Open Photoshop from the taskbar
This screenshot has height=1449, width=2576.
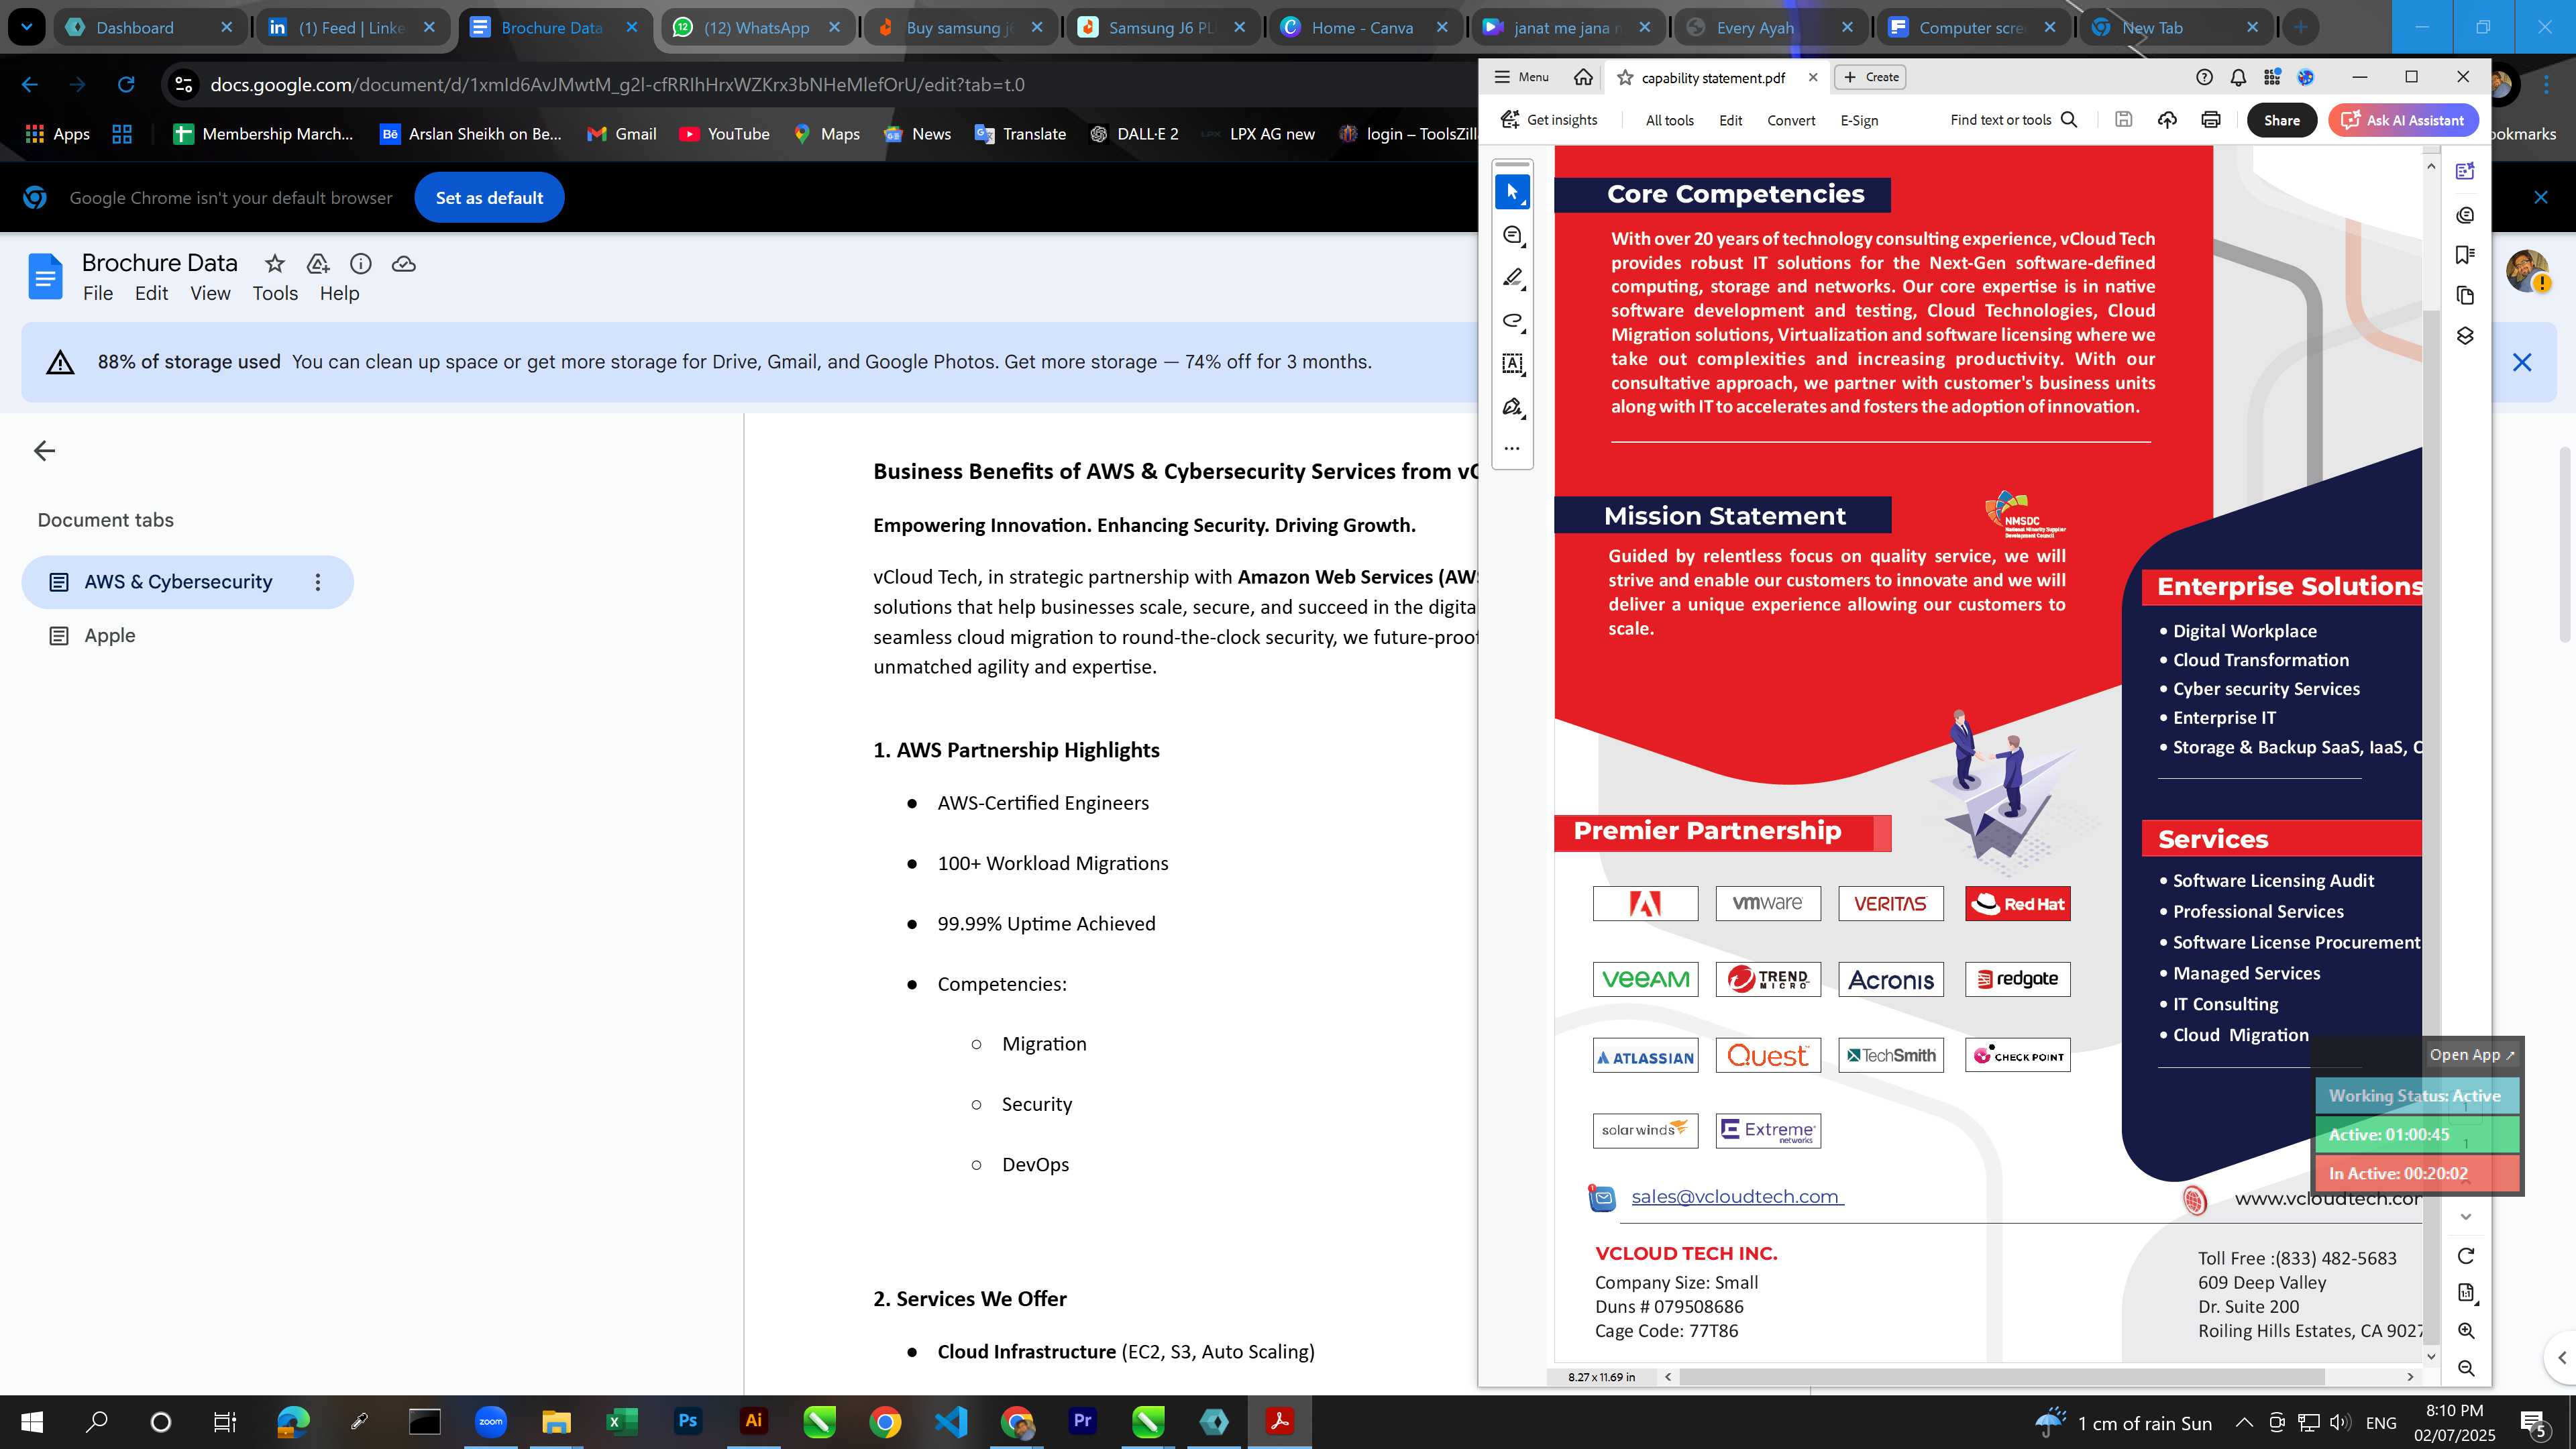pyautogui.click(x=688, y=1422)
